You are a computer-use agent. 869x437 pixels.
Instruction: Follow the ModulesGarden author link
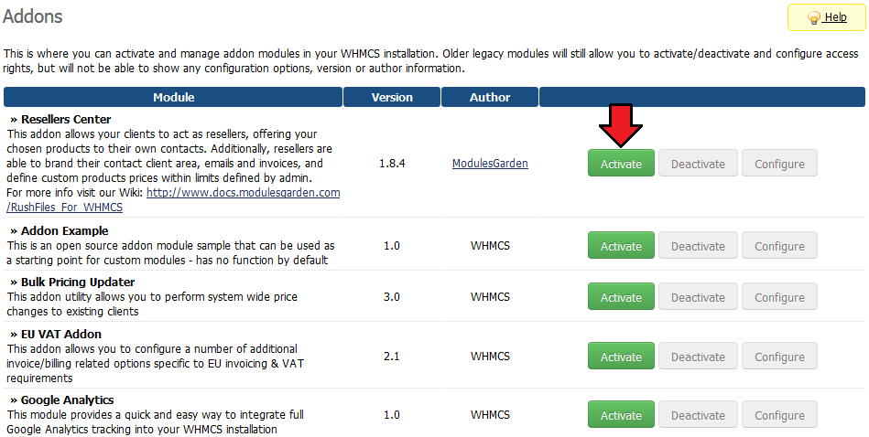tap(490, 163)
